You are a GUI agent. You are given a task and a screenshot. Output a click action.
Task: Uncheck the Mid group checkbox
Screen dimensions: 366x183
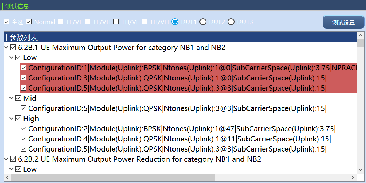[x=18, y=98]
